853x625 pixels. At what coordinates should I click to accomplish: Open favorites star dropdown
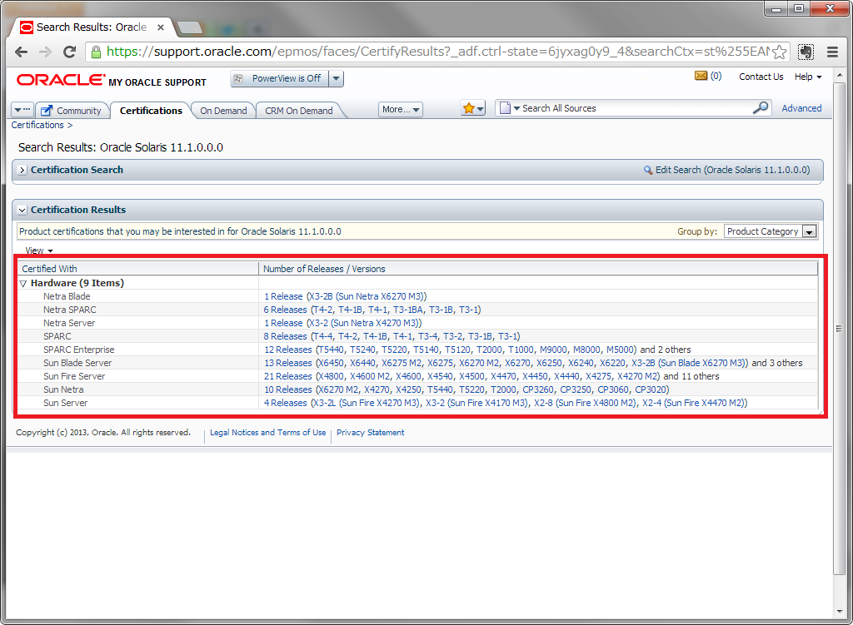[x=472, y=108]
